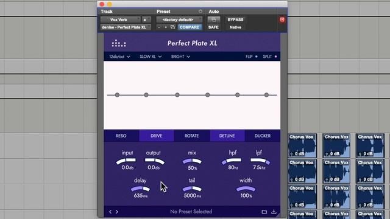Viewport: 390px width, 219px height.
Task: Toggle the DRIVE effect
Action: click(x=157, y=136)
